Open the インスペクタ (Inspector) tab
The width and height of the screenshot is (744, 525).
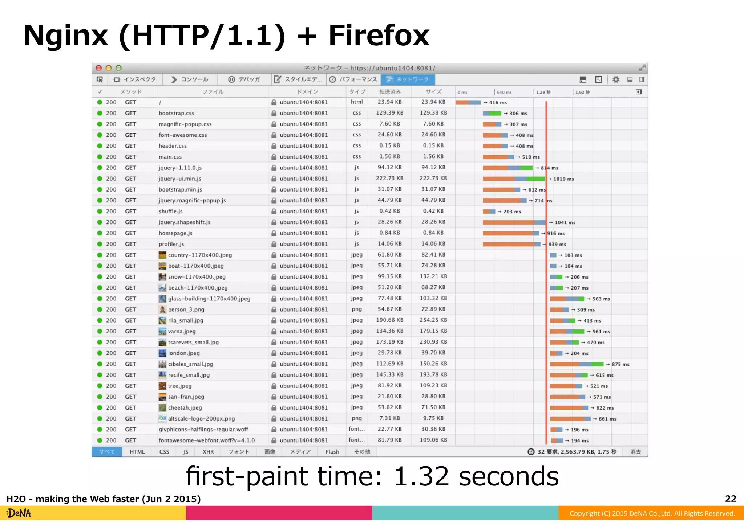click(135, 79)
